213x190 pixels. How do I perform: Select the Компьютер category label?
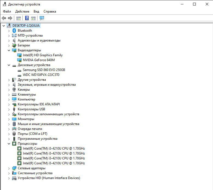pos(27,99)
